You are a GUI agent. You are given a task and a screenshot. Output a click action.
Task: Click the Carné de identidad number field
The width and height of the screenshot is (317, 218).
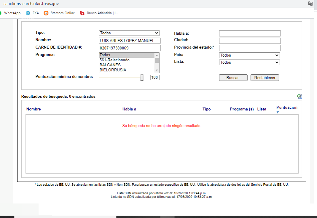pyautogui.click(x=129, y=48)
